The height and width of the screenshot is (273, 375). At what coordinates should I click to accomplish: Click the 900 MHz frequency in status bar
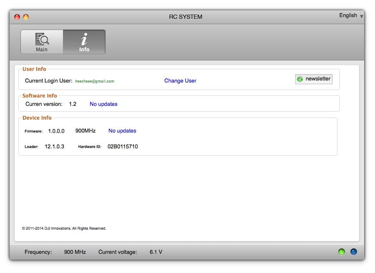pos(75,252)
